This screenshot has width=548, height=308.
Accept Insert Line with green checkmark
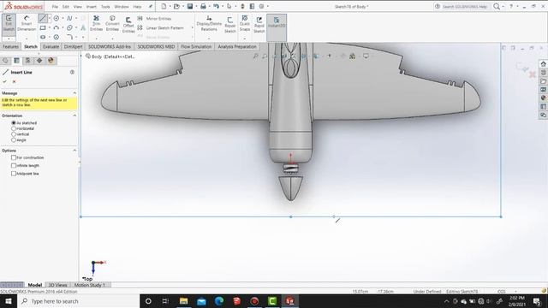(5, 82)
